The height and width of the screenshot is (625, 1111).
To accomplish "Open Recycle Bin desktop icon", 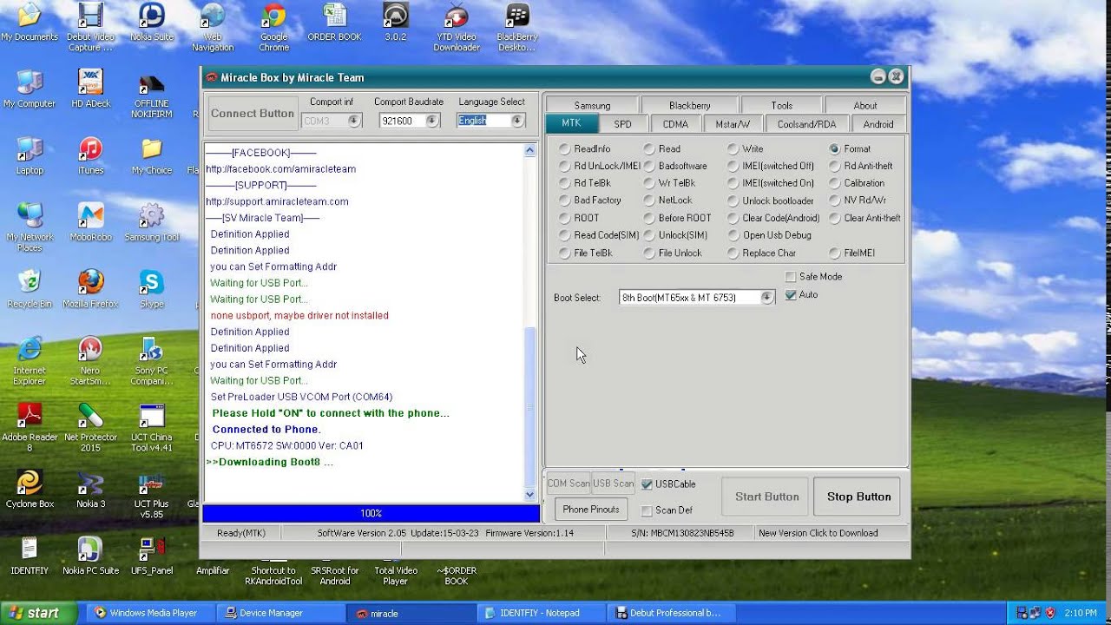I will [30, 290].
